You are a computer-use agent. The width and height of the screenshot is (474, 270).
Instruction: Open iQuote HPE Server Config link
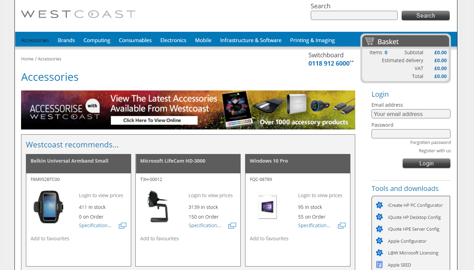[414, 229]
